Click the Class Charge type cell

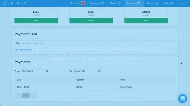tap(126, 87)
